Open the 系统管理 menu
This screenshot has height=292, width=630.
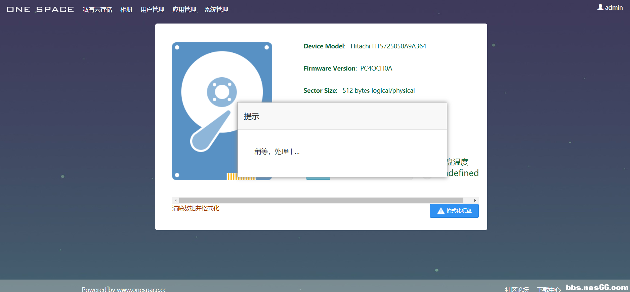pos(216,10)
